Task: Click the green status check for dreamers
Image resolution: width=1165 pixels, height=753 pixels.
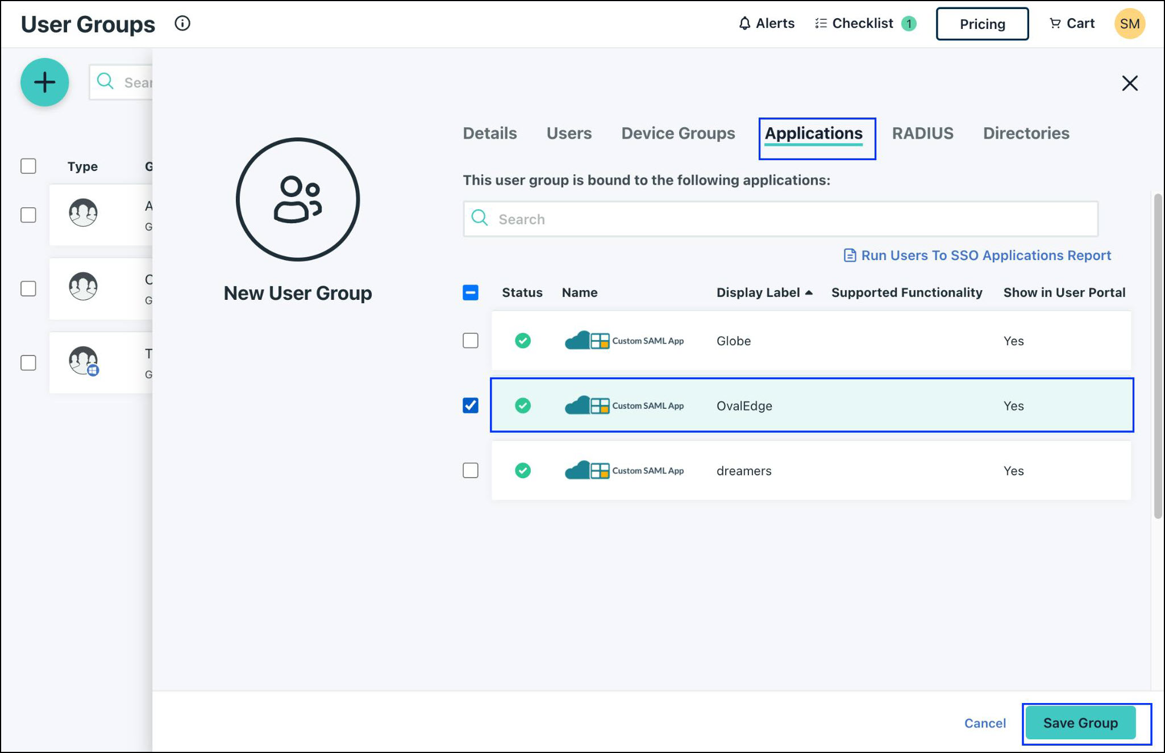Action: pos(523,471)
